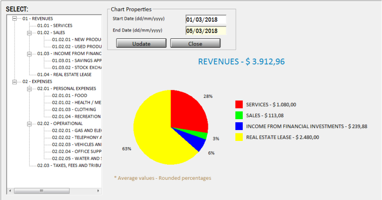
Task: Click the tree scrollbar left arrow
Action: tap(10, 191)
